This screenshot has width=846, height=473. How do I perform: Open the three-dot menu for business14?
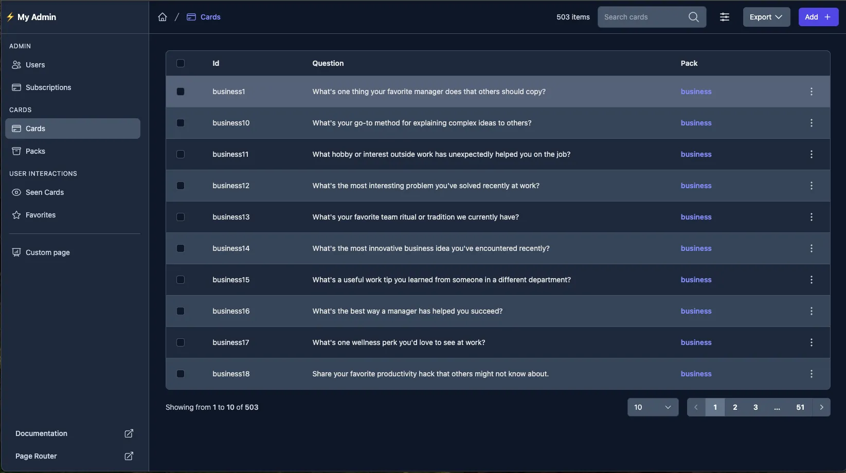pos(811,248)
